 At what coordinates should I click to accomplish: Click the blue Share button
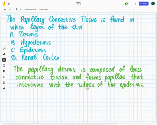click(x=144, y=4)
